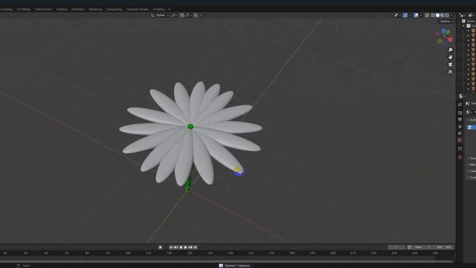Open the viewport shading options dropdown

coord(451,15)
